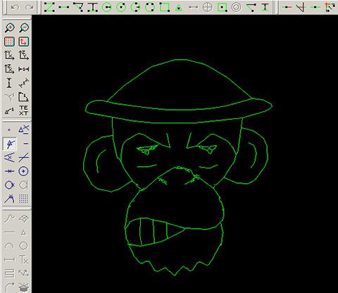Click the grayed serpentine path tool
The width and height of the screenshot is (338, 293).
[9, 273]
